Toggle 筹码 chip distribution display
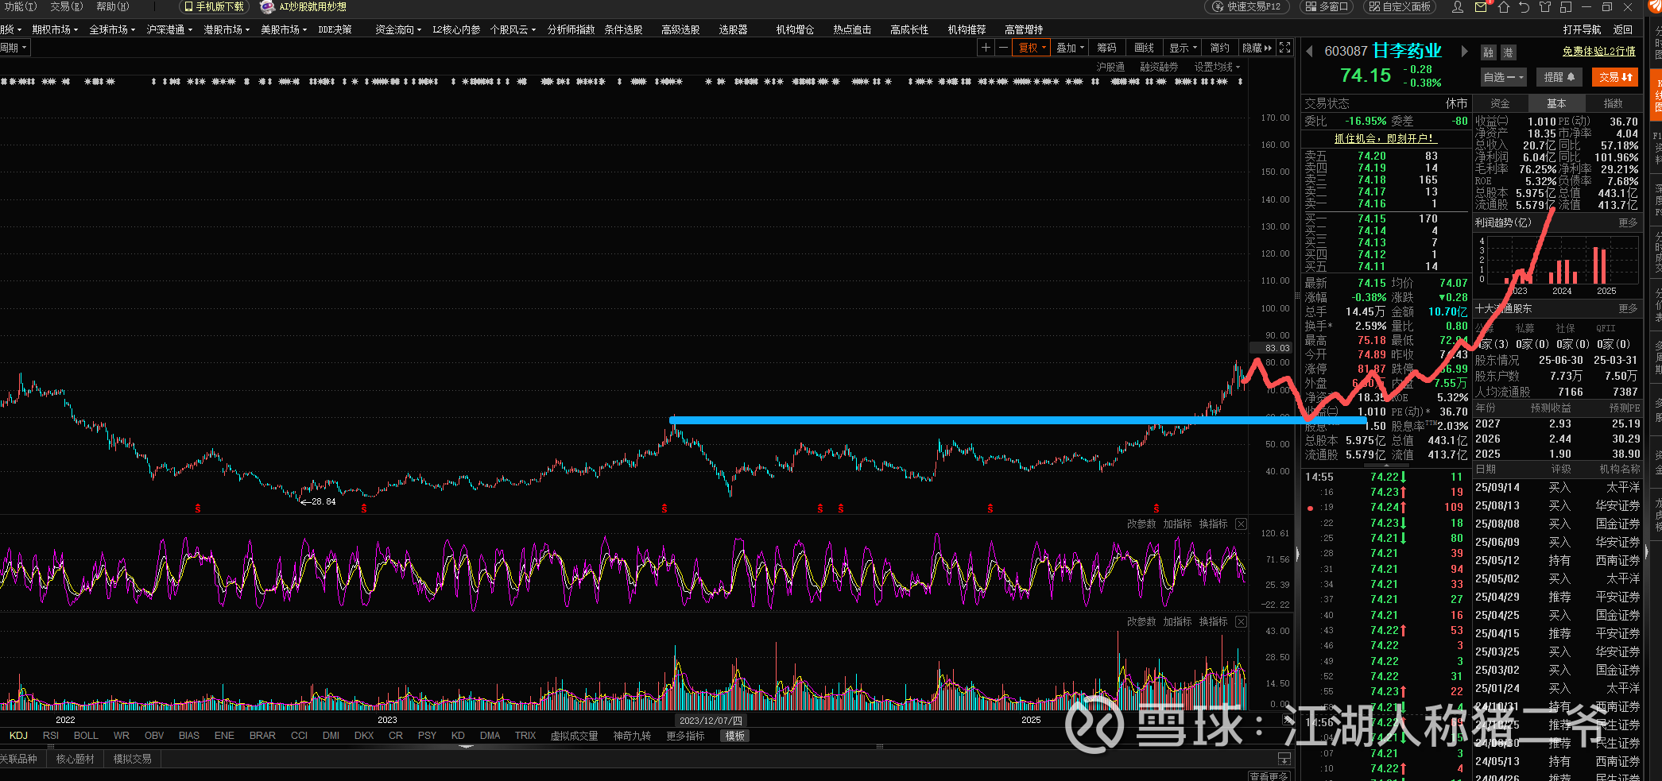This screenshot has width=1662, height=781. tap(1106, 48)
